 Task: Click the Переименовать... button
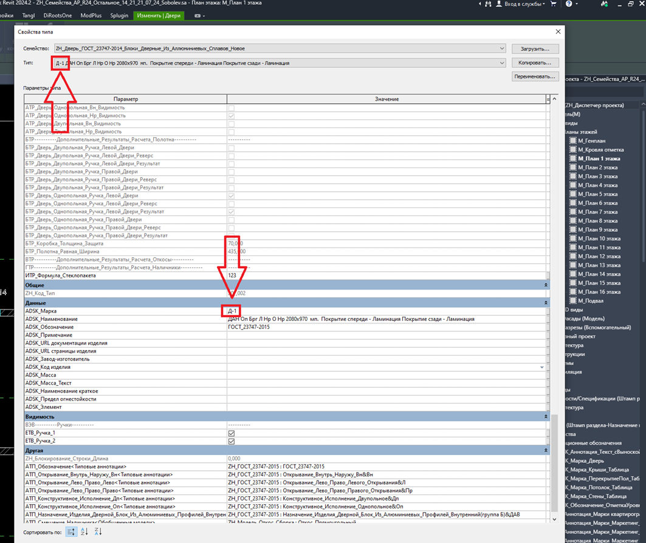(535, 76)
